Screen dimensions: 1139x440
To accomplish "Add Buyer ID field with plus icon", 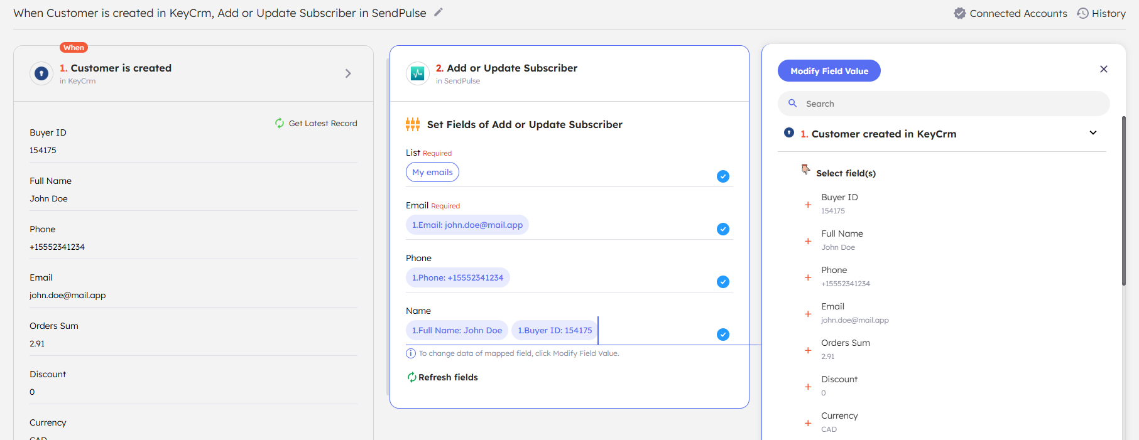I will click(808, 205).
